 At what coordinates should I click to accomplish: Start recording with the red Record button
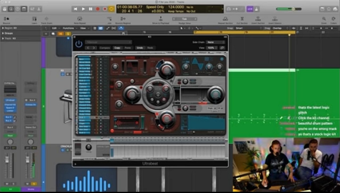98,9
